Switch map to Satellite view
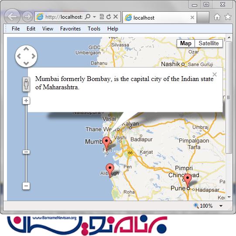The image size is (236, 236). 209,44
